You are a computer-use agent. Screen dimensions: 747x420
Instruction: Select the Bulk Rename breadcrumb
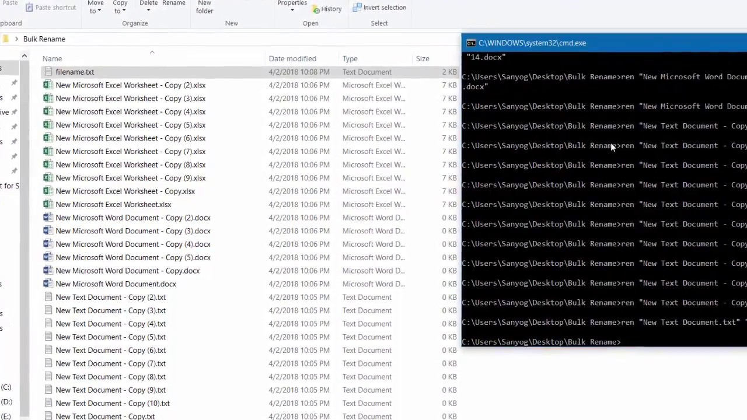pos(44,39)
